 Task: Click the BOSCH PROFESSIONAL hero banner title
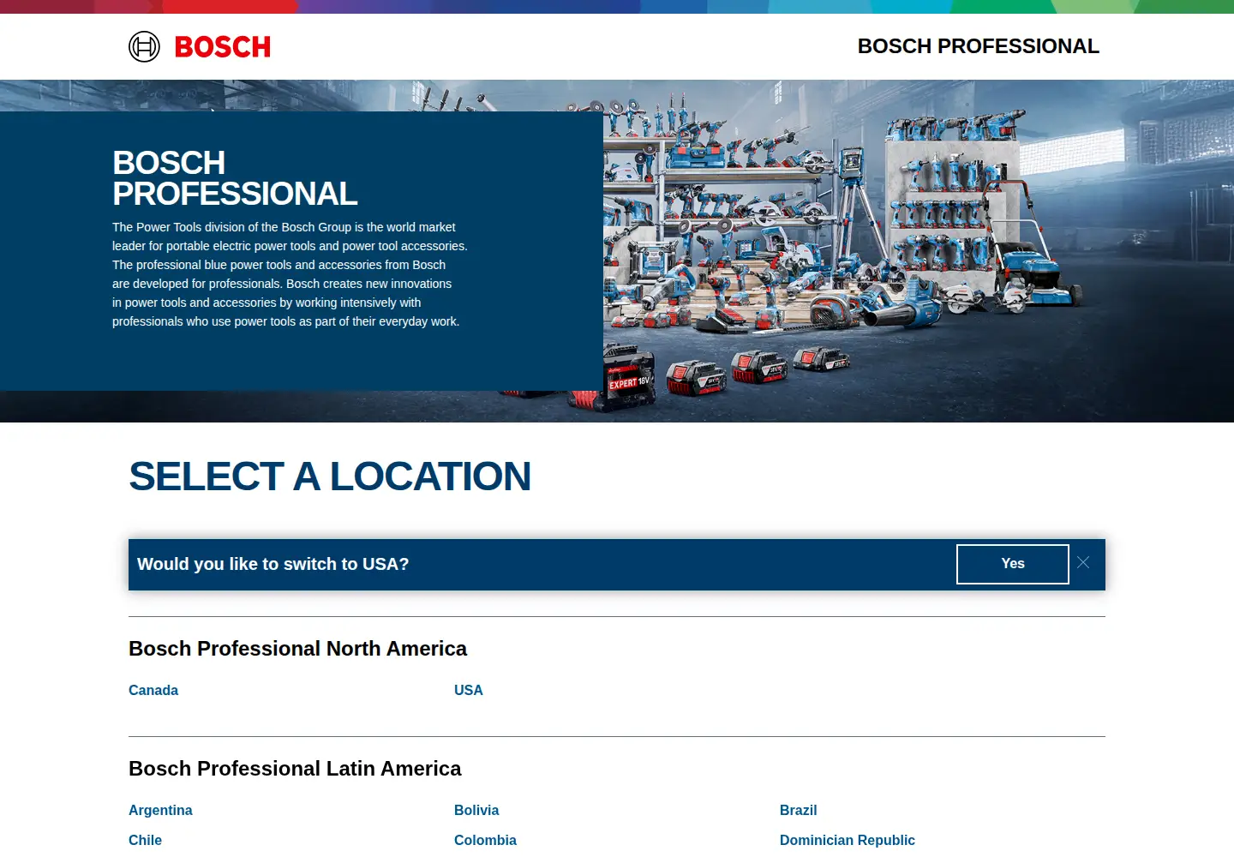coord(235,178)
